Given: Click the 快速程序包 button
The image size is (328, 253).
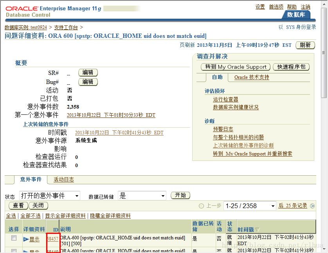Looking at the screenshot, I should (x=291, y=67).
